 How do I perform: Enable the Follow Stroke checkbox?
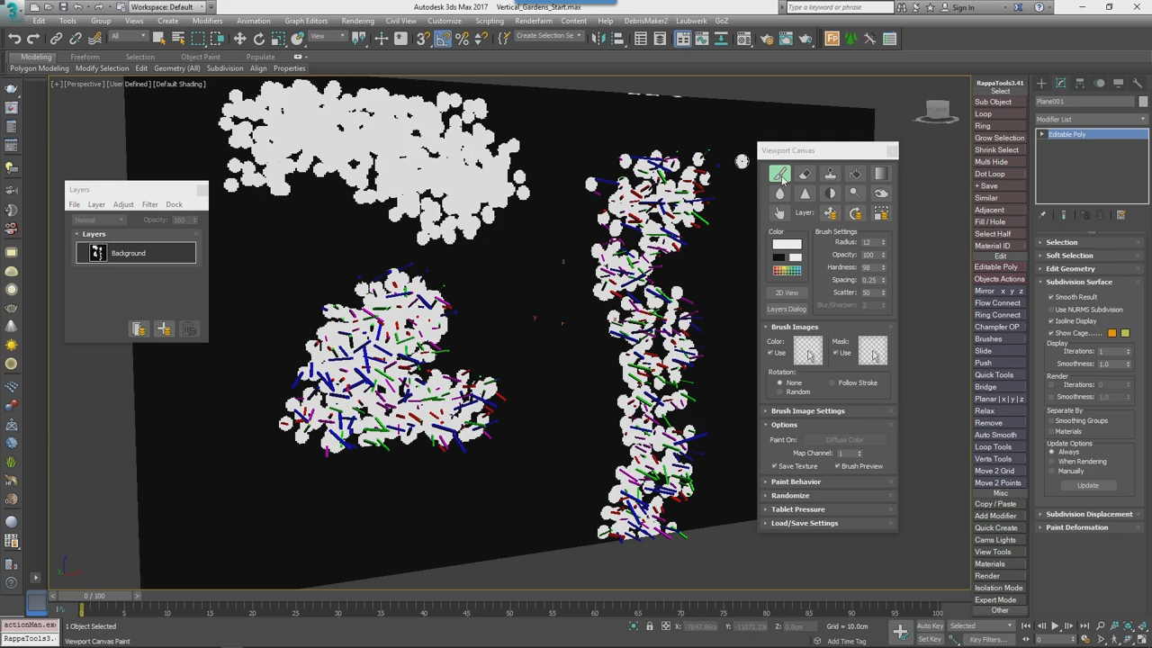click(x=832, y=382)
